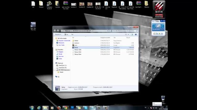Open the Redist subfolder in sidebar tree
Viewport: 197px width, 110px height.
[60, 72]
